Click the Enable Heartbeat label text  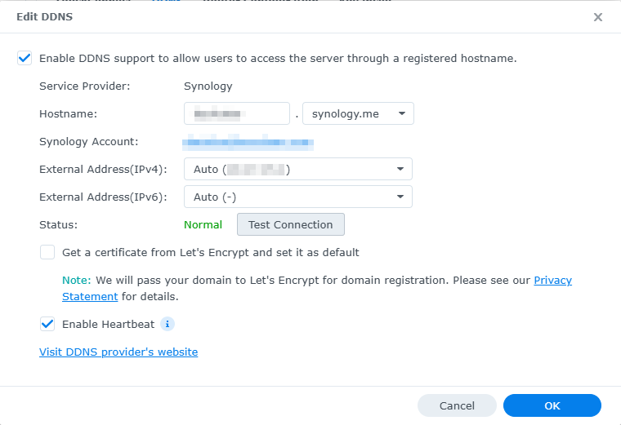click(x=108, y=324)
